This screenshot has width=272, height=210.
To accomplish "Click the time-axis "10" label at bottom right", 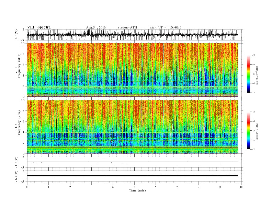I will pyautogui.click(x=241, y=187).
